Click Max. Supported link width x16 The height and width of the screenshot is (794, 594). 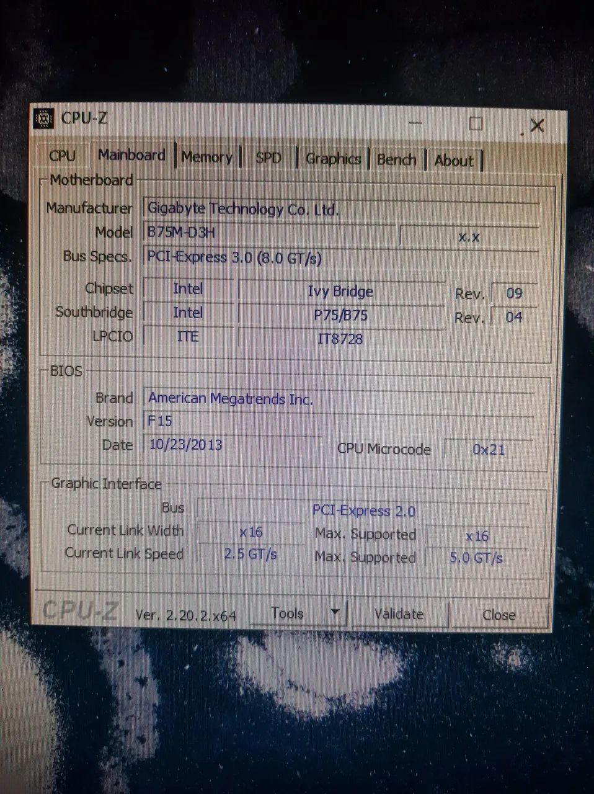pos(477,536)
